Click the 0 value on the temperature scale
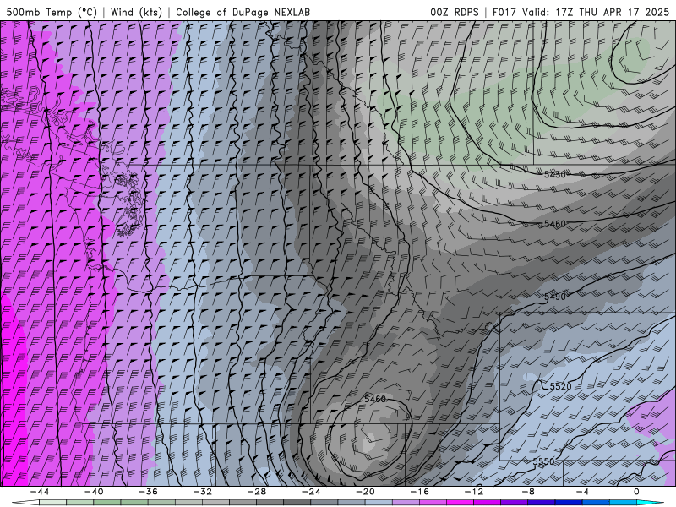The height and width of the screenshot is (507, 676). tap(636, 492)
